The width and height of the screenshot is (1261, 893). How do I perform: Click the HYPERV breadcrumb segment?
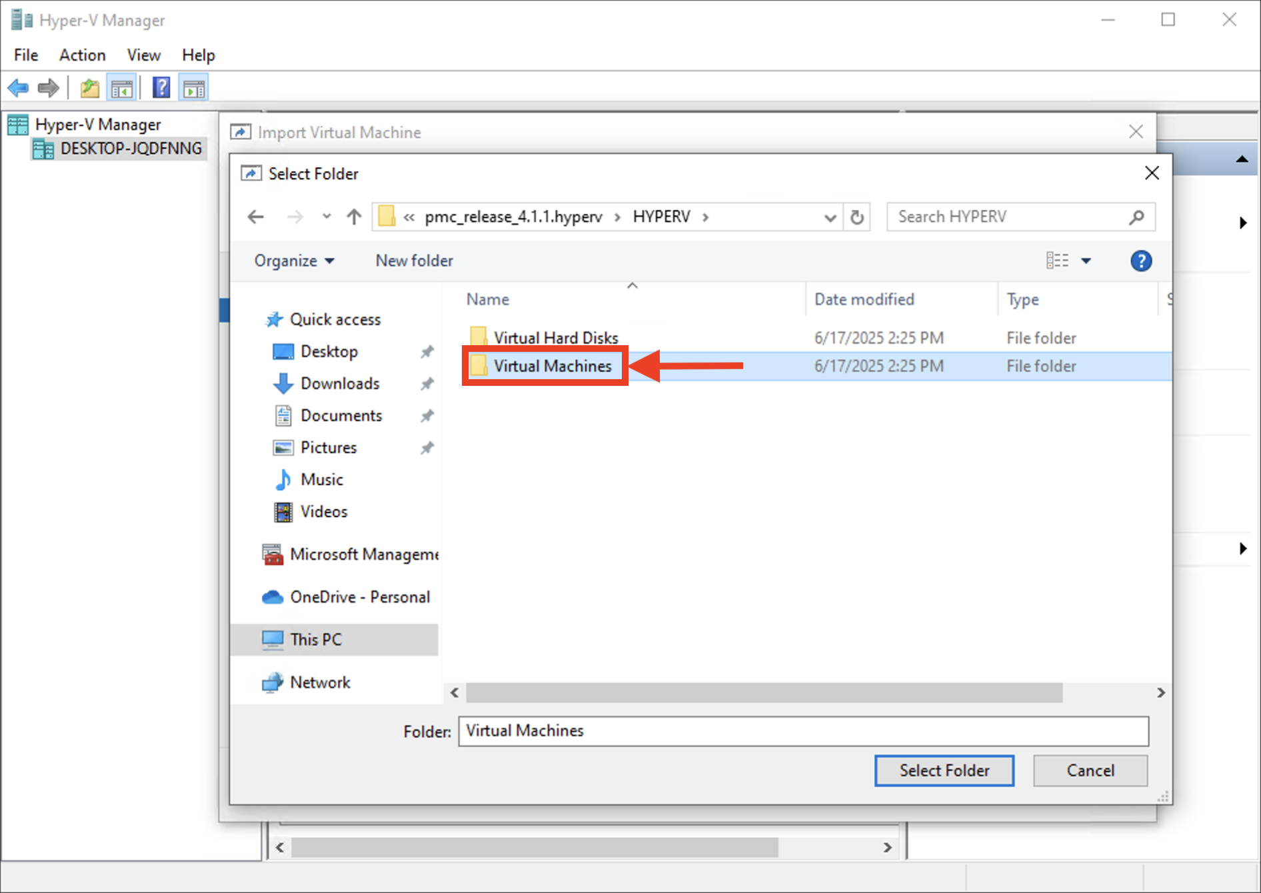(x=662, y=217)
